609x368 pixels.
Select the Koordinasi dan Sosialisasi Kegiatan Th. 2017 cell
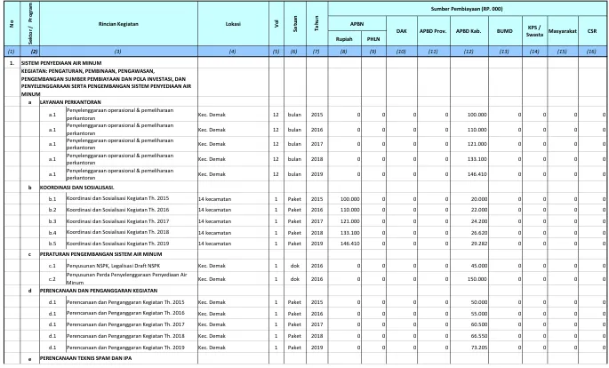[117, 221]
